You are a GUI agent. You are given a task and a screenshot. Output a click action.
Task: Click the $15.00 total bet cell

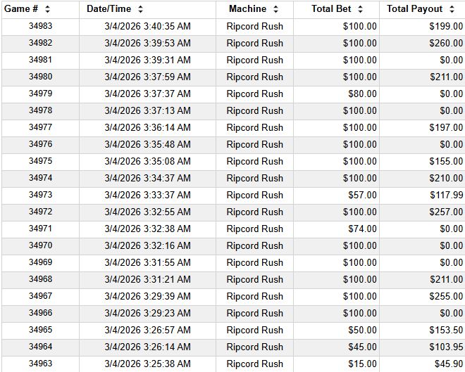click(x=362, y=364)
